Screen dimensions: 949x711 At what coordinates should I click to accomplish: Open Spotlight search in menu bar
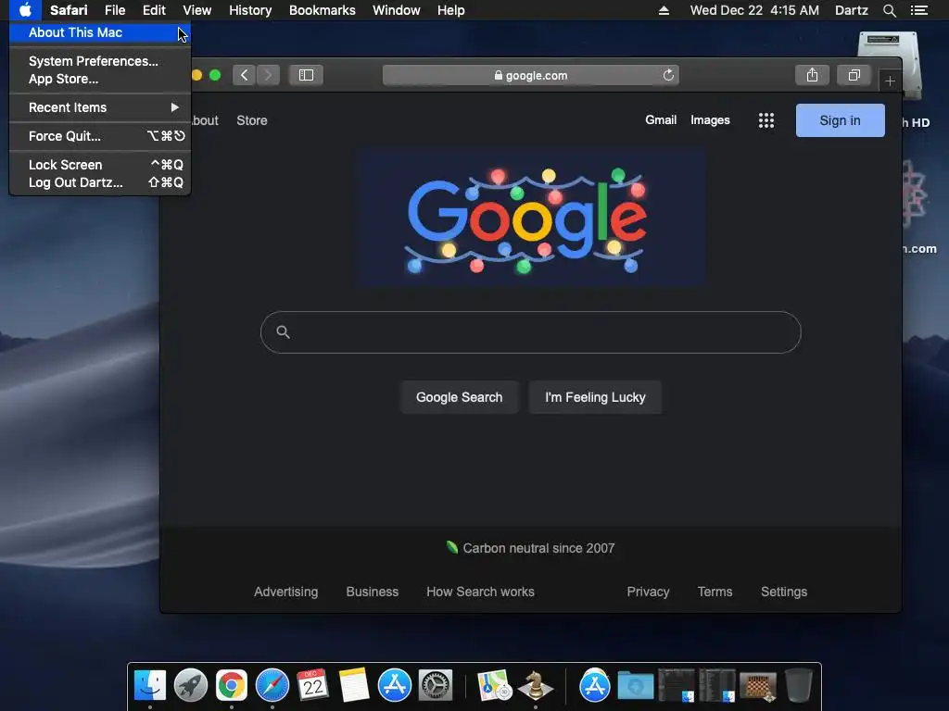(x=889, y=10)
